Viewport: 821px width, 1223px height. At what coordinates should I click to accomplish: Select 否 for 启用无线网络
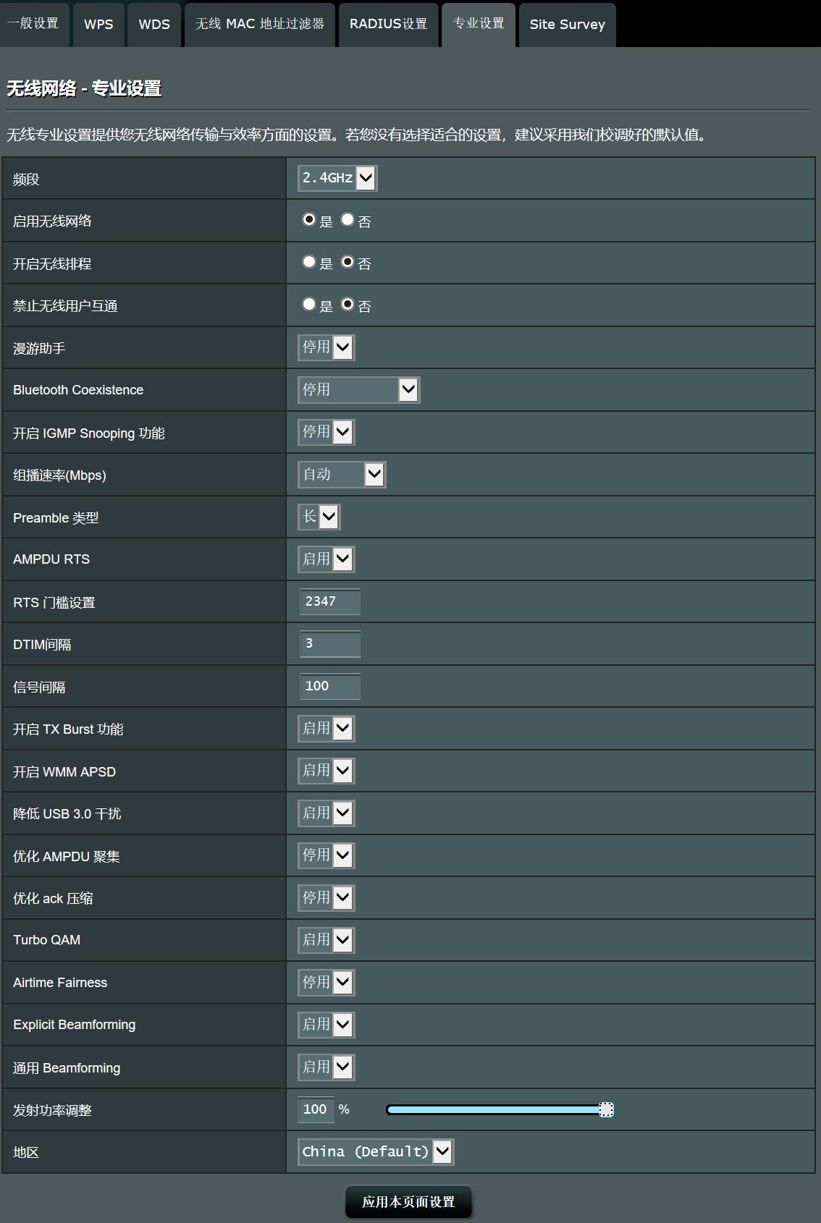coord(348,219)
